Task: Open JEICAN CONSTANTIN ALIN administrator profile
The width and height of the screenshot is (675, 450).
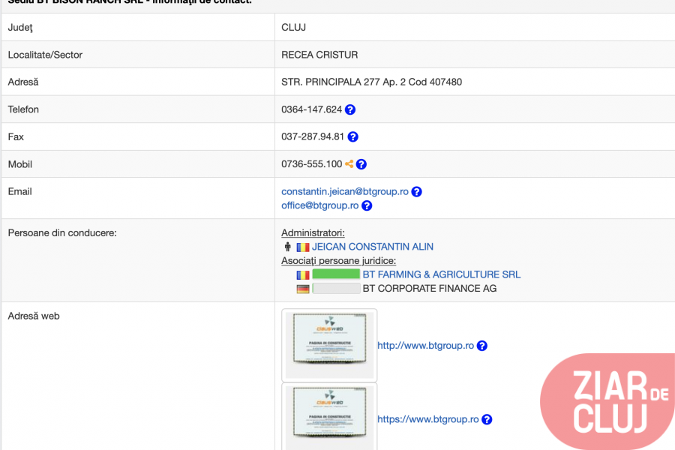Action: point(372,247)
